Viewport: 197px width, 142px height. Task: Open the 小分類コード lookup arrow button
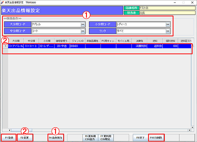[x=168, y=25]
